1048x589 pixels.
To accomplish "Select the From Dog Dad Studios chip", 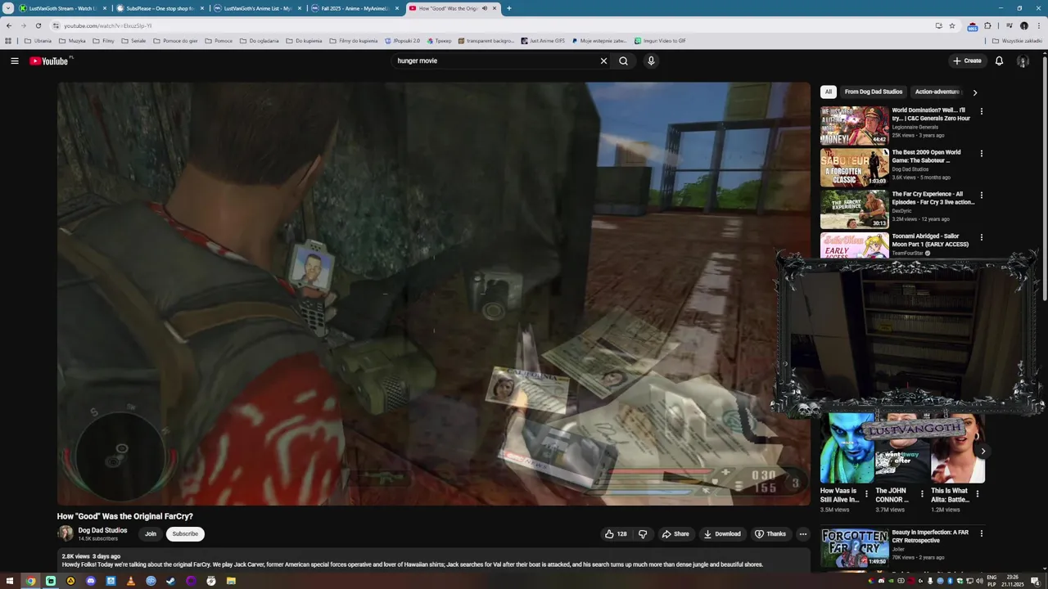I will point(874,92).
